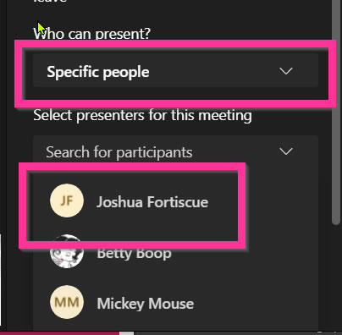This screenshot has width=342, height=335.
Task: Click the scrollbar track below the thumb
Action: (336, 277)
